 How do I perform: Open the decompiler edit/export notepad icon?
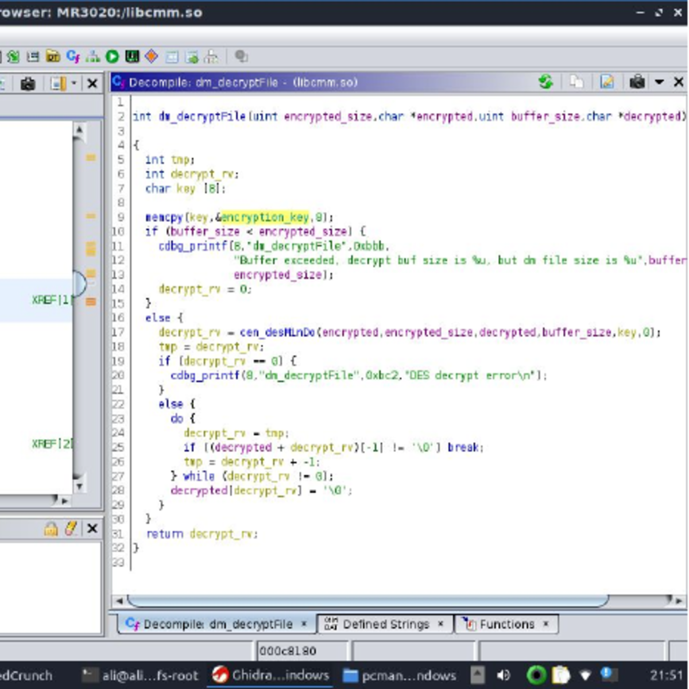(607, 82)
